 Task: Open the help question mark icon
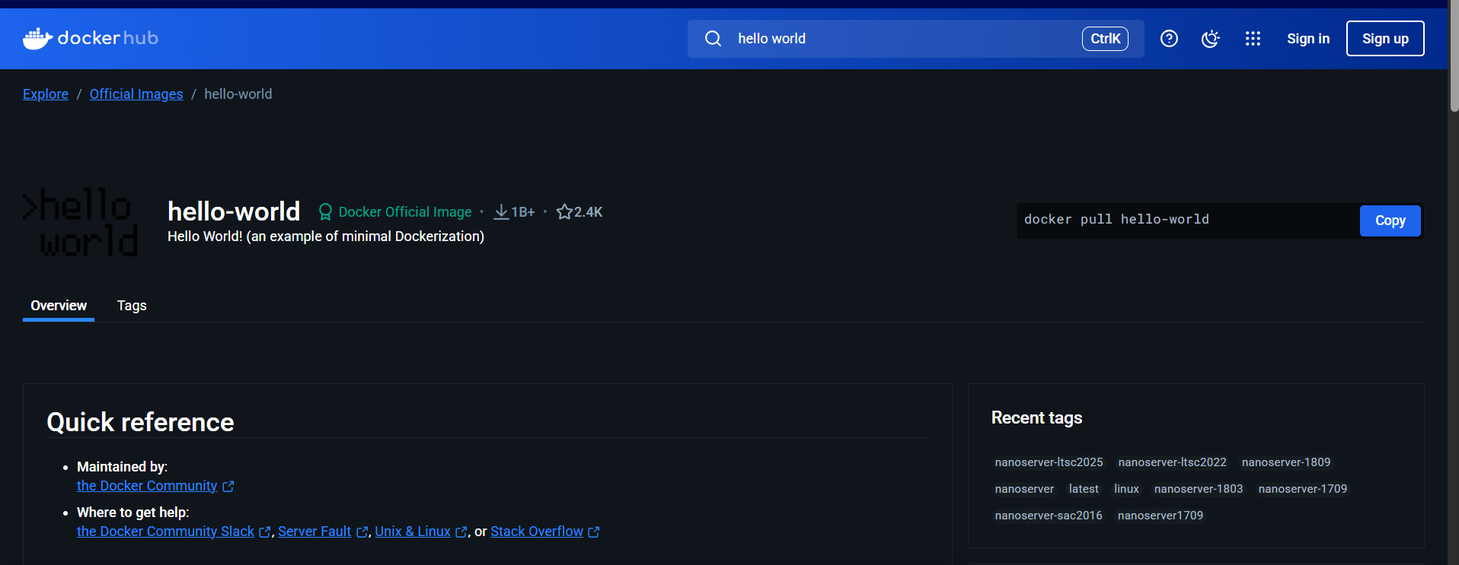[1169, 39]
